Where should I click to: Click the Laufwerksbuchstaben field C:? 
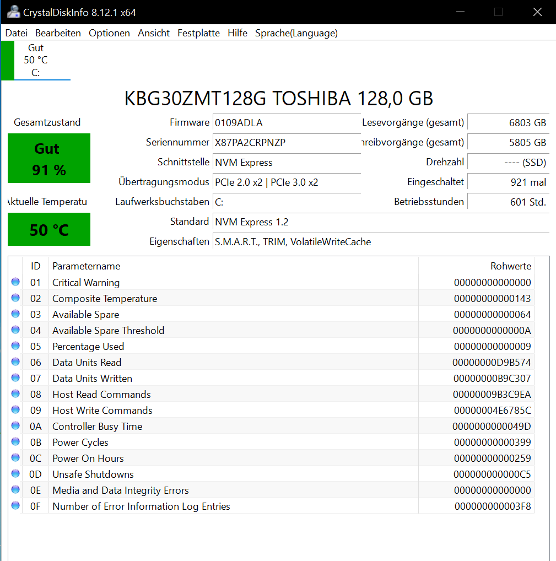[287, 202]
